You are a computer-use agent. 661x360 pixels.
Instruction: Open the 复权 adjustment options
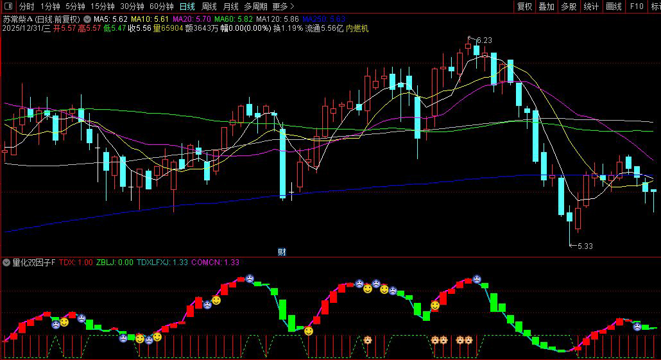click(x=524, y=6)
